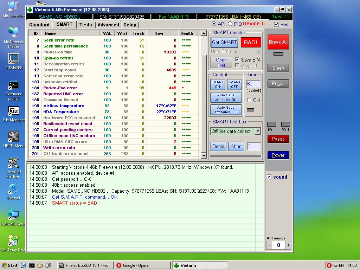Click the SMART ON button
360x270 pixels.
217,84
